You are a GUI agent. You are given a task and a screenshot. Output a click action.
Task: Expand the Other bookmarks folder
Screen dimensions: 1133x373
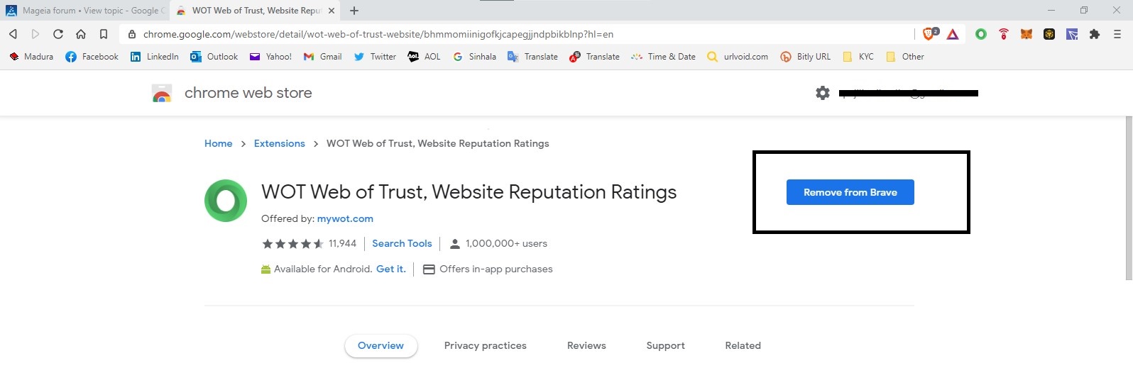tap(905, 57)
